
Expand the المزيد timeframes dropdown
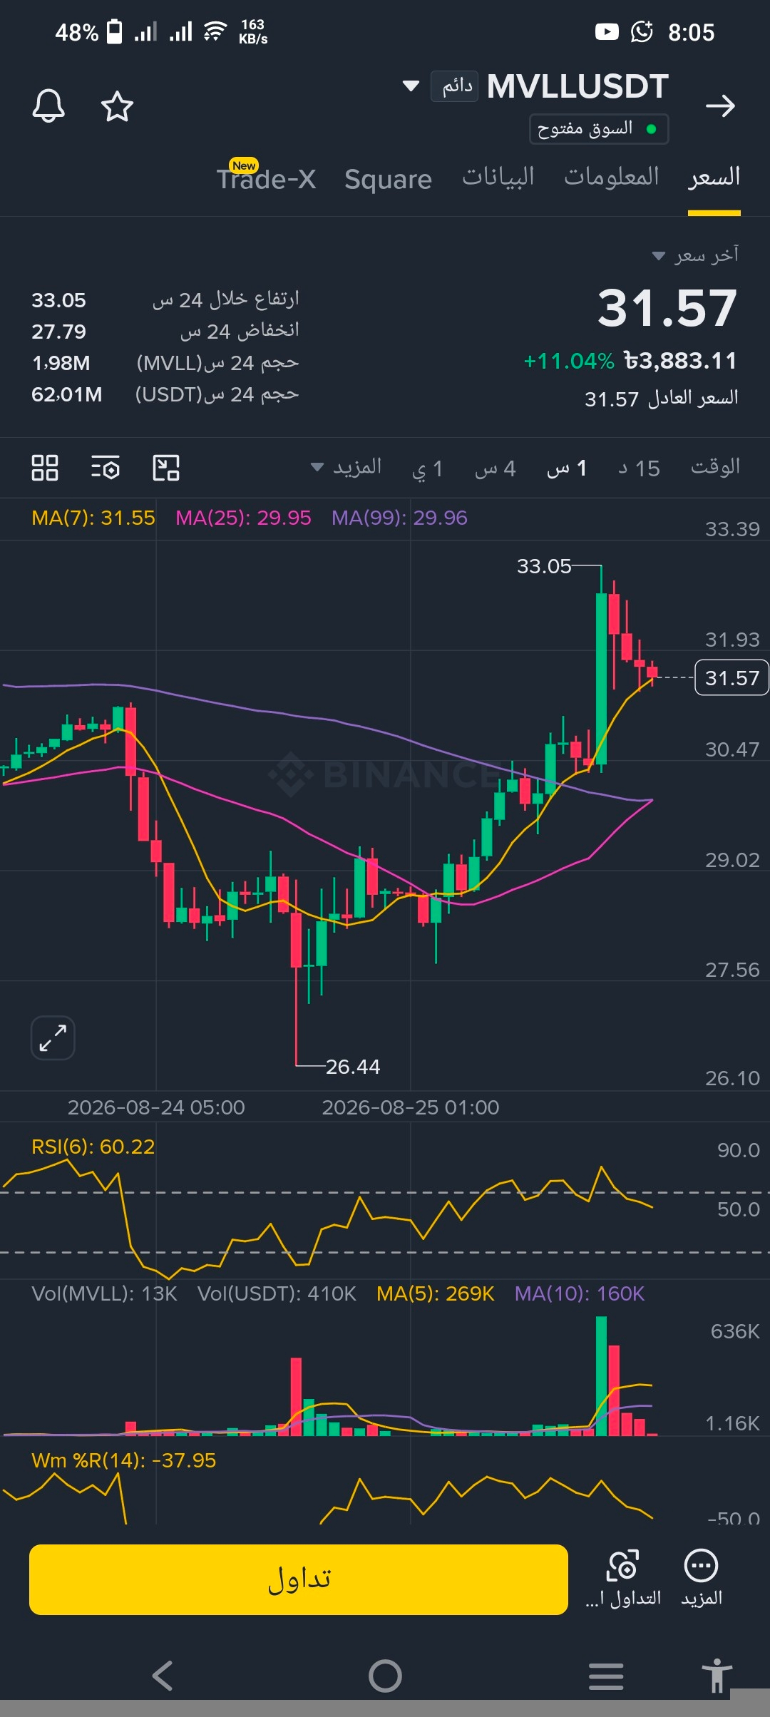click(346, 468)
